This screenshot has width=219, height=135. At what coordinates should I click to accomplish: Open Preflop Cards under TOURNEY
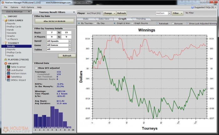(x=14, y=52)
